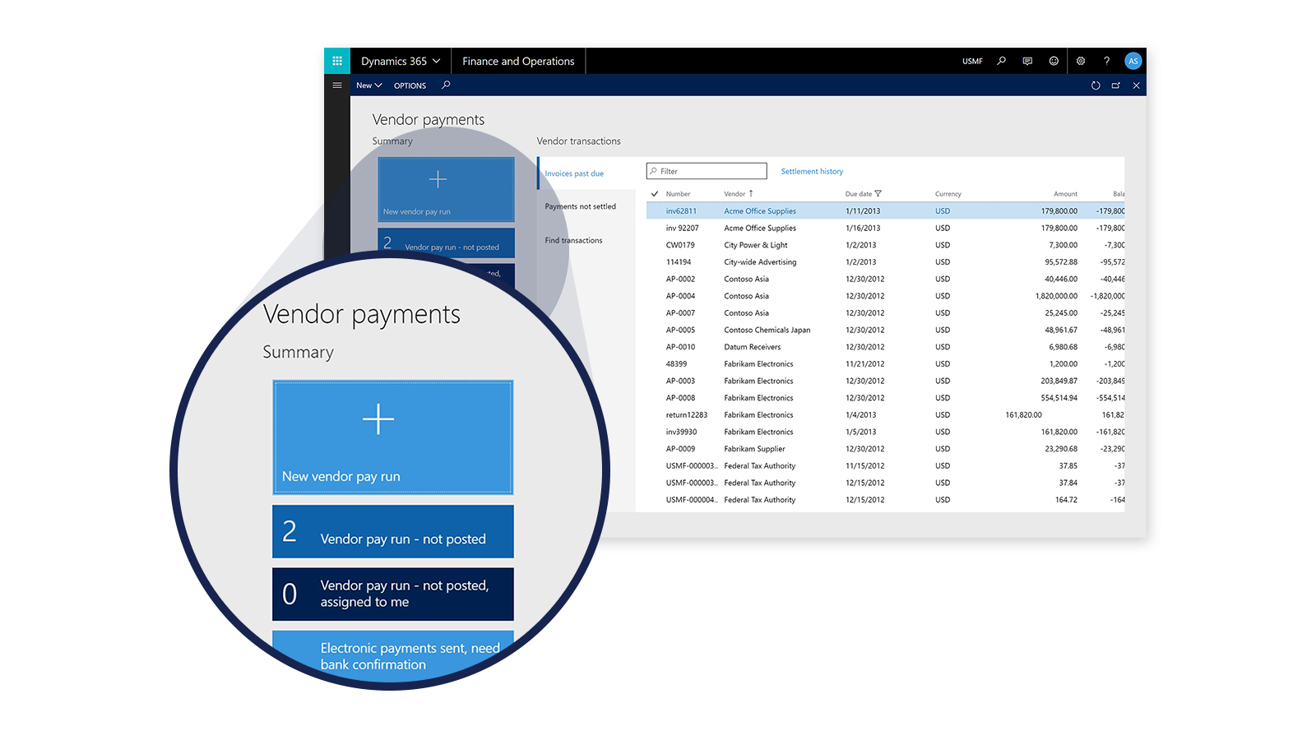Image resolution: width=1316 pixels, height=740 pixels.
Task: Click the plus icon in magnified tile
Action: click(x=378, y=419)
